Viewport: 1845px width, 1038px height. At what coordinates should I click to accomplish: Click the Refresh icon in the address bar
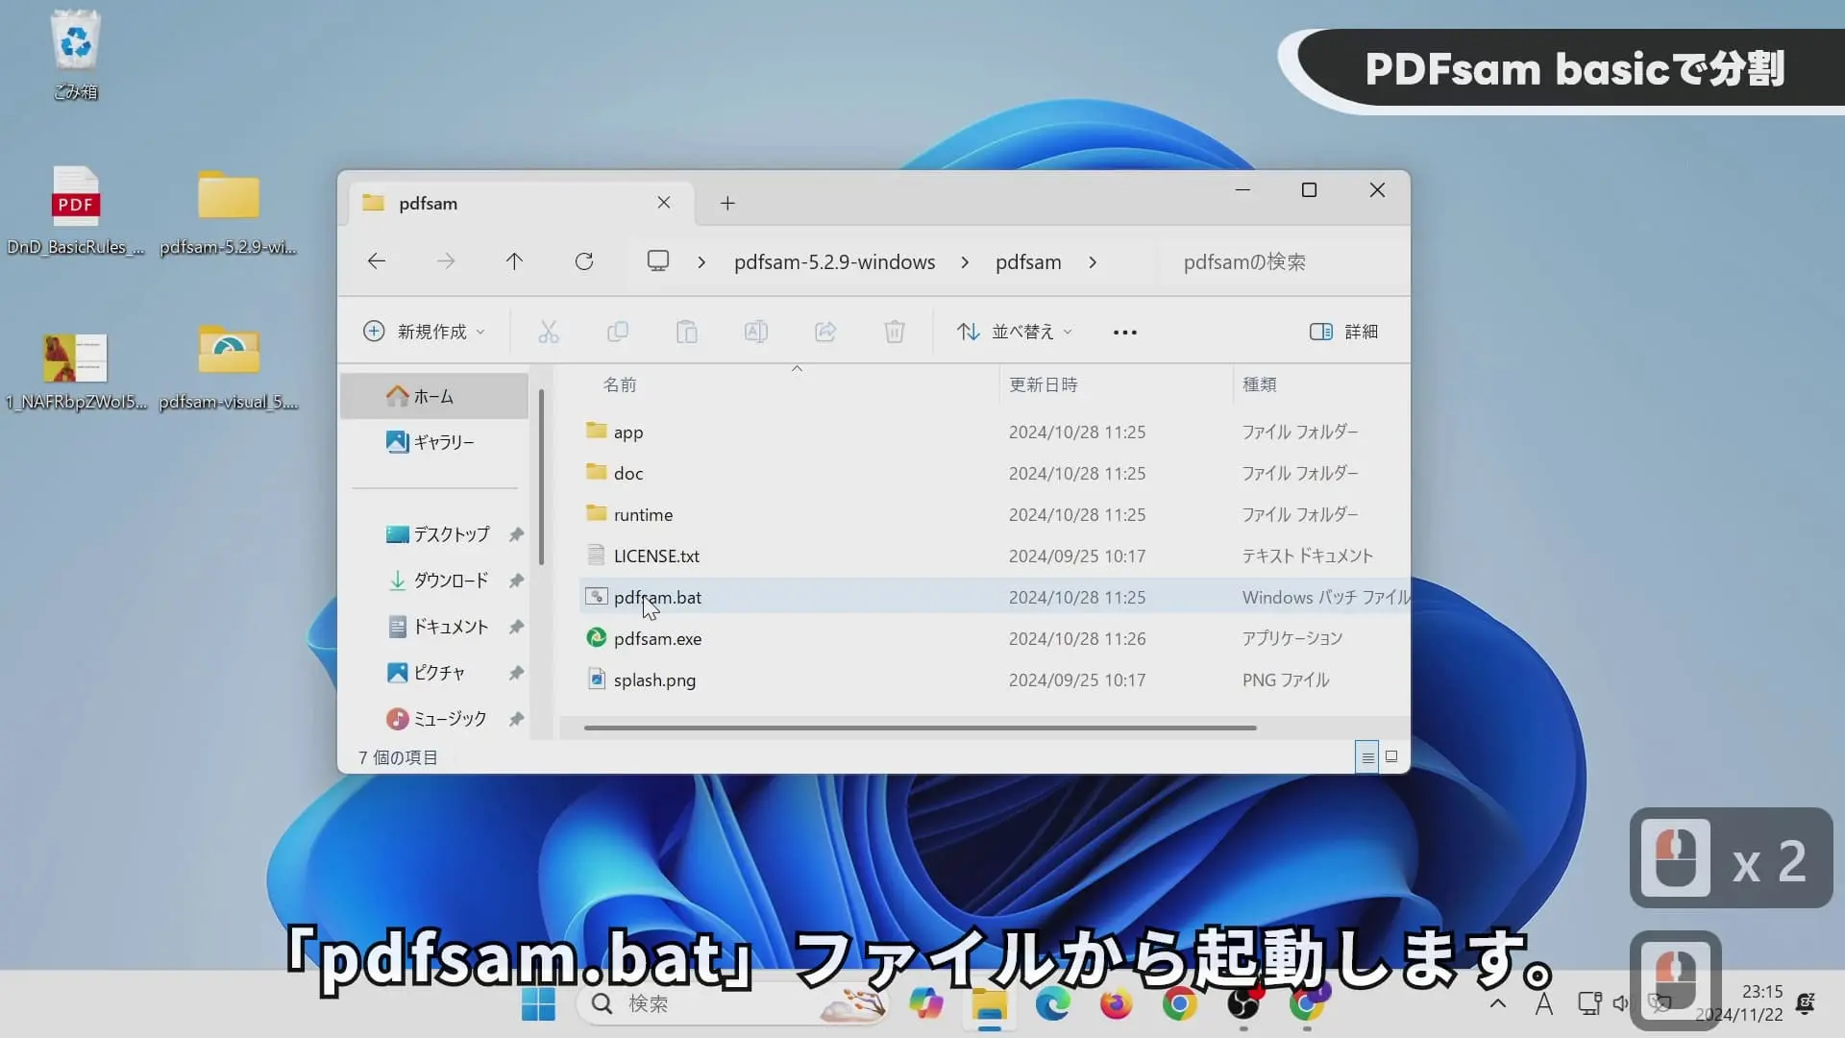point(584,260)
